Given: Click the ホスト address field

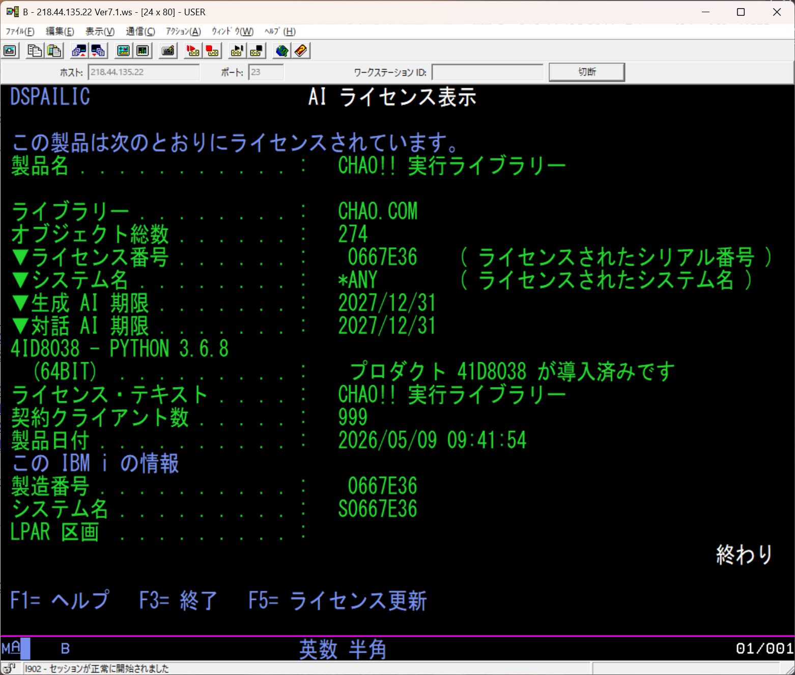Looking at the screenshot, I should 144,72.
